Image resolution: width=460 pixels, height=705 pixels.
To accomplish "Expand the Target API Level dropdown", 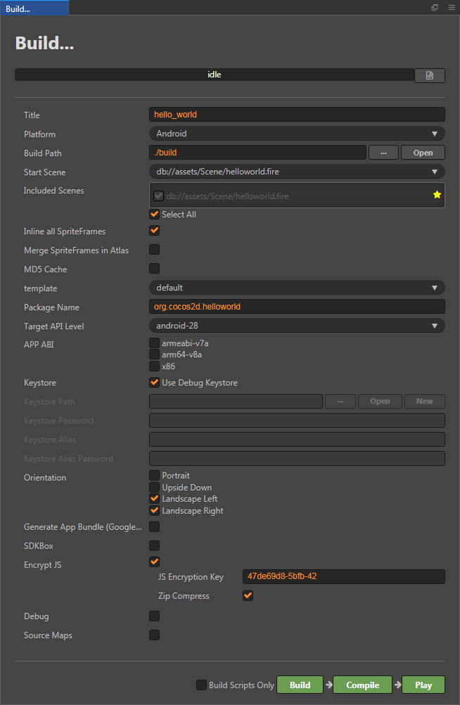I will (297, 326).
